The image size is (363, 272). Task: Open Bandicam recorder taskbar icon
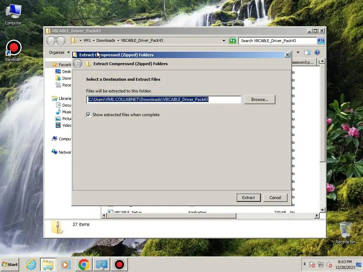pos(119,264)
